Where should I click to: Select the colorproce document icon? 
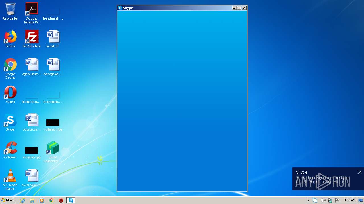[x=32, y=122]
